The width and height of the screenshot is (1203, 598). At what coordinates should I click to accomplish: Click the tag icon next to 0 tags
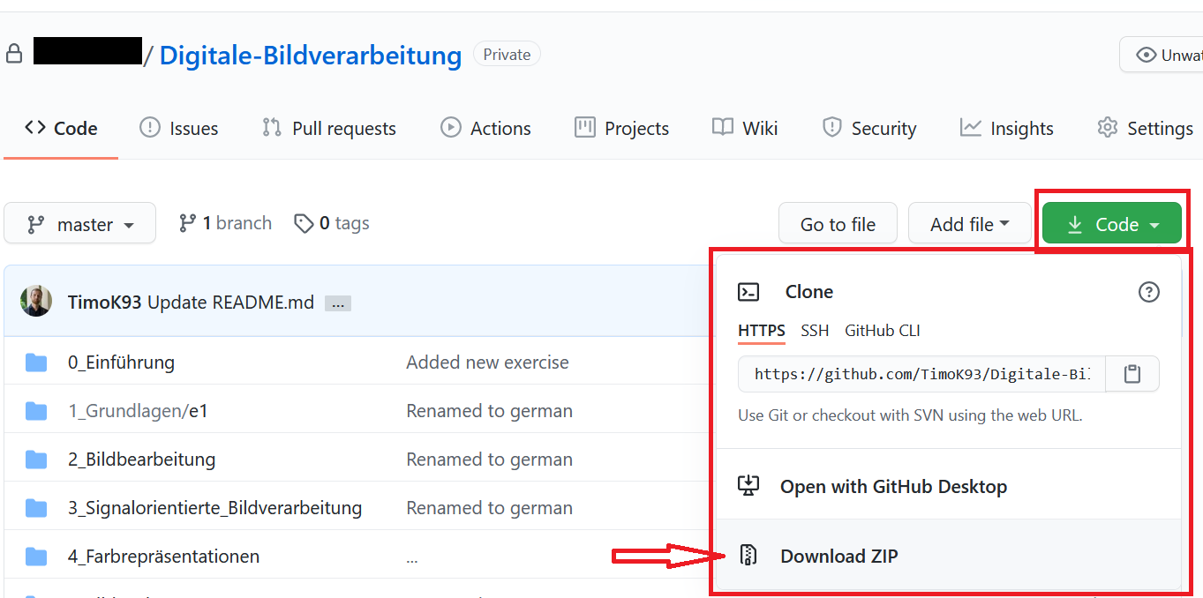(x=304, y=224)
